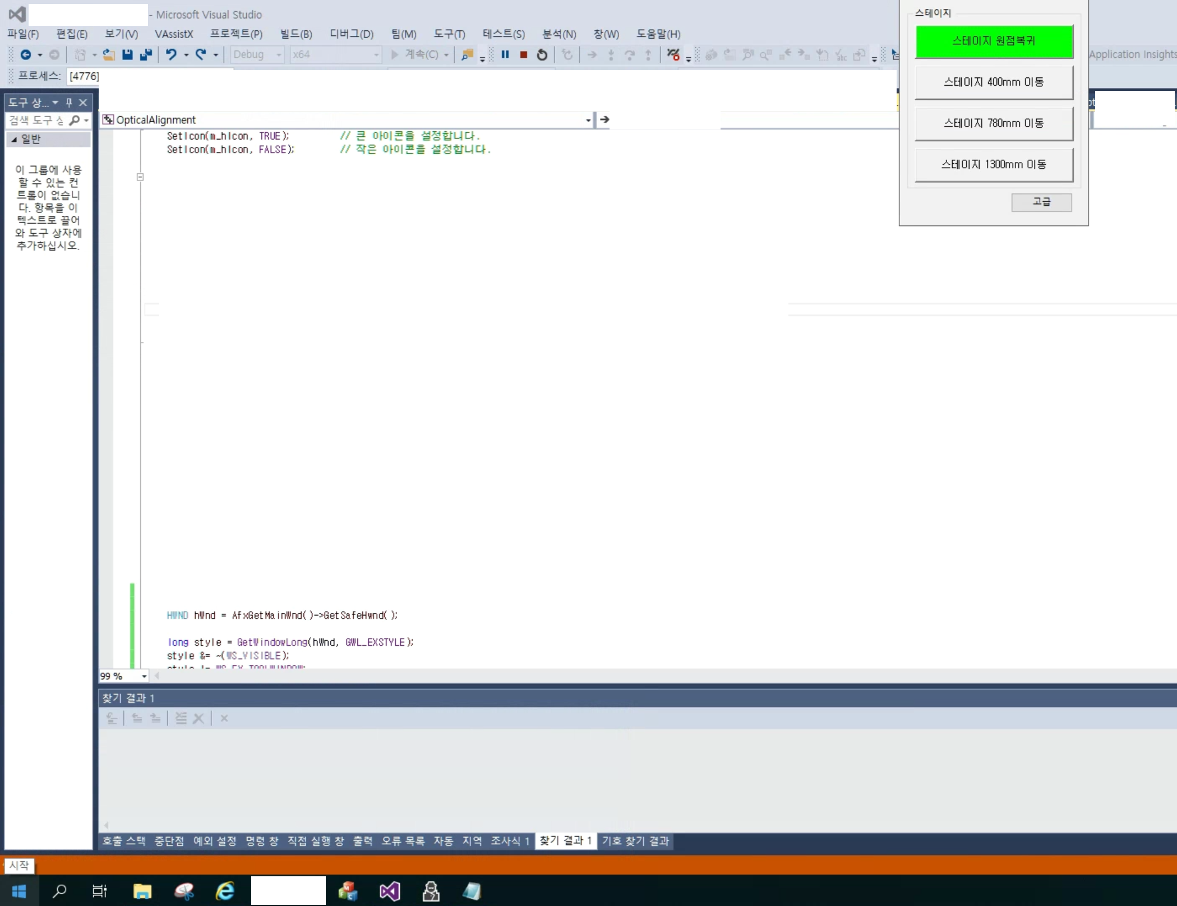Open the 99 % zoom dropdown

pos(144,676)
